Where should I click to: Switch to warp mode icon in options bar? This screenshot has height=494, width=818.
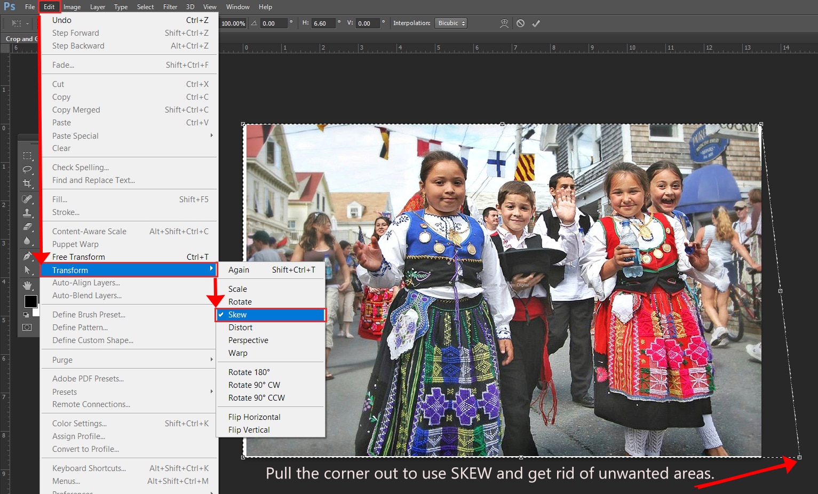pos(504,23)
